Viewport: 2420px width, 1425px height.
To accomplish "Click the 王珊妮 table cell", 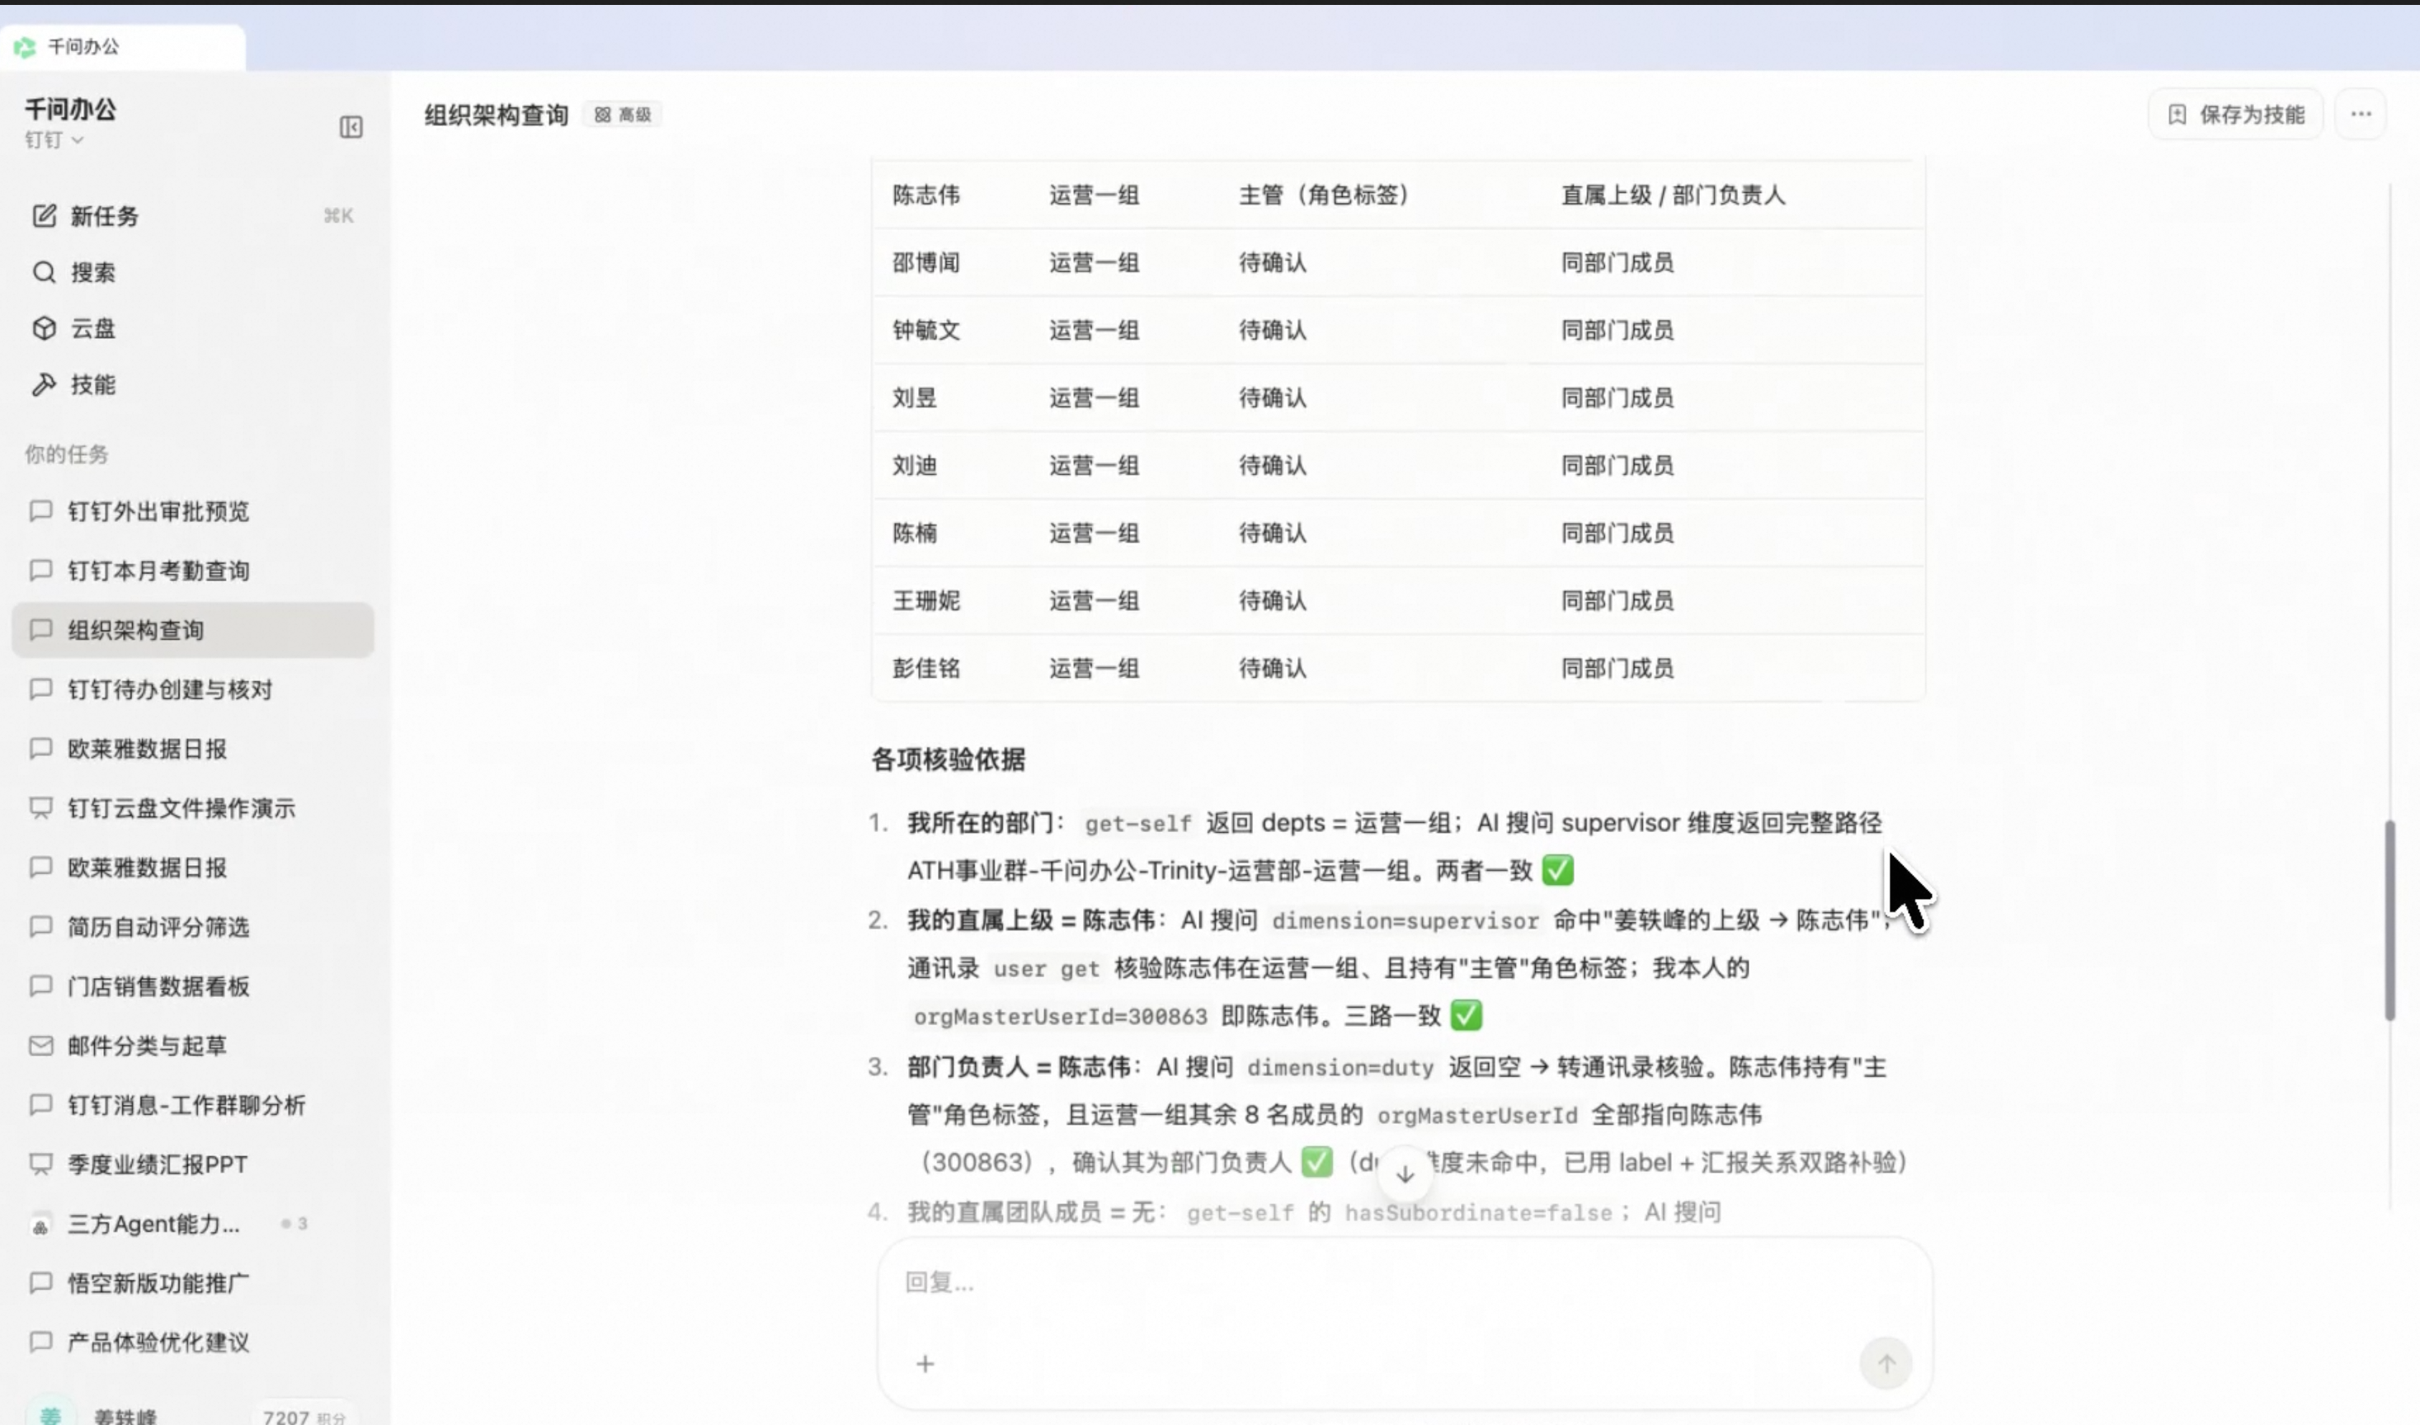I will pyautogui.click(x=925, y=601).
